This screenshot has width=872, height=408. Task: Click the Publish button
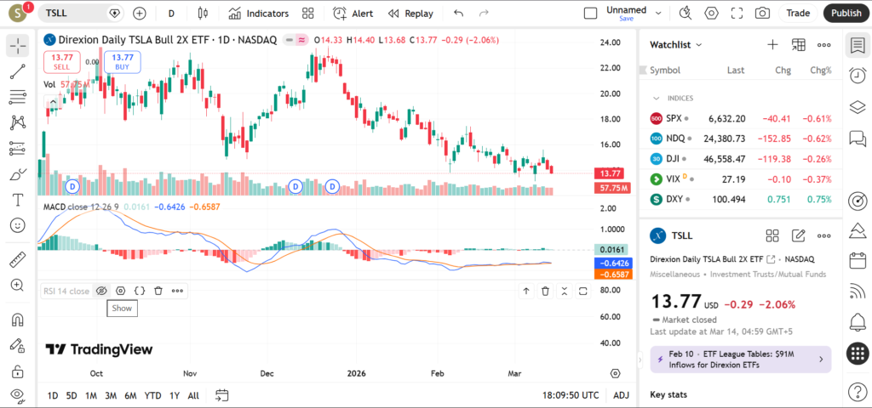[846, 14]
